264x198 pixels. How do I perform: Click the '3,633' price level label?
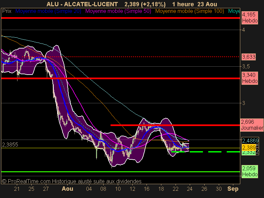point(249,57)
